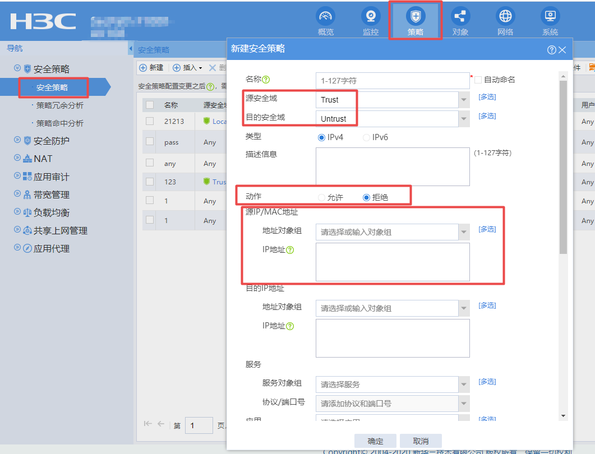The image size is (595, 454).
Task: Click the 安全策略 tab header
Action: [154, 50]
